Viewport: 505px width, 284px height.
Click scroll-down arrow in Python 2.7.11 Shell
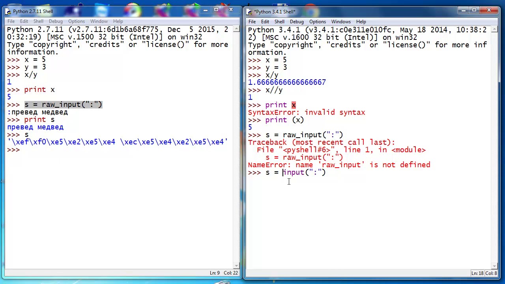click(236, 266)
